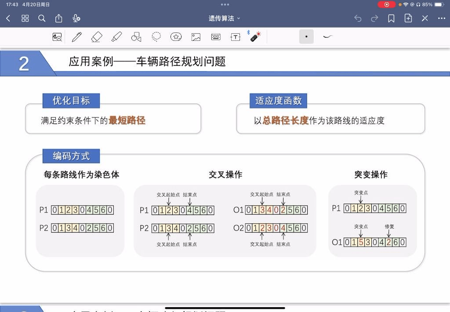Tap the stop screen recording indicator

pos(387,4)
